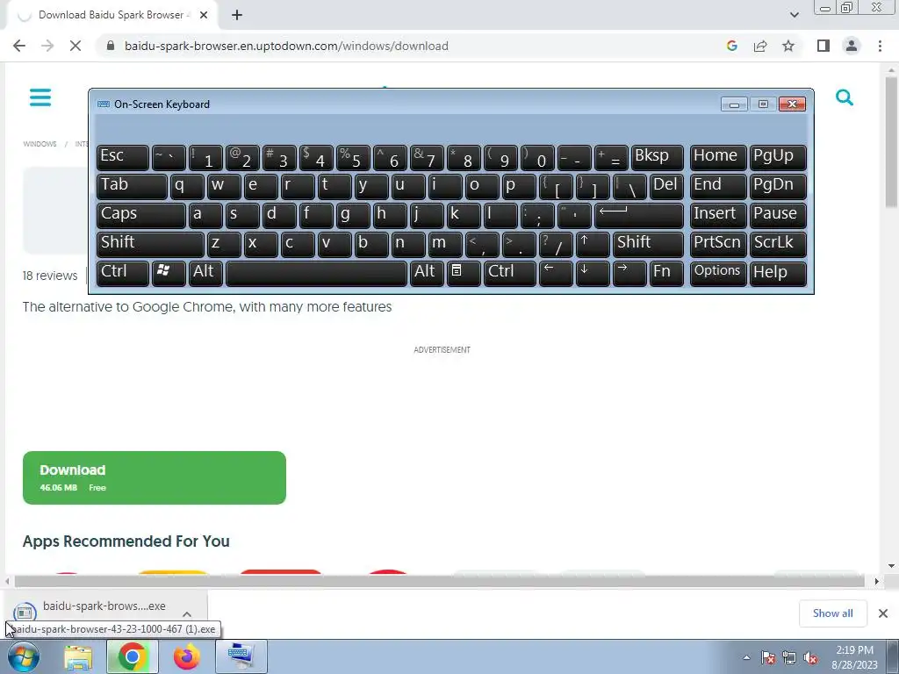This screenshot has width=899, height=674.
Task: Close the downloads bar
Action: pos(883,613)
